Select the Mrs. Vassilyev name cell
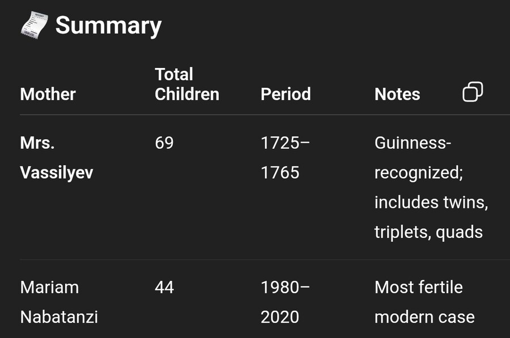The width and height of the screenshot is (510, 338). tap(57, 157)
